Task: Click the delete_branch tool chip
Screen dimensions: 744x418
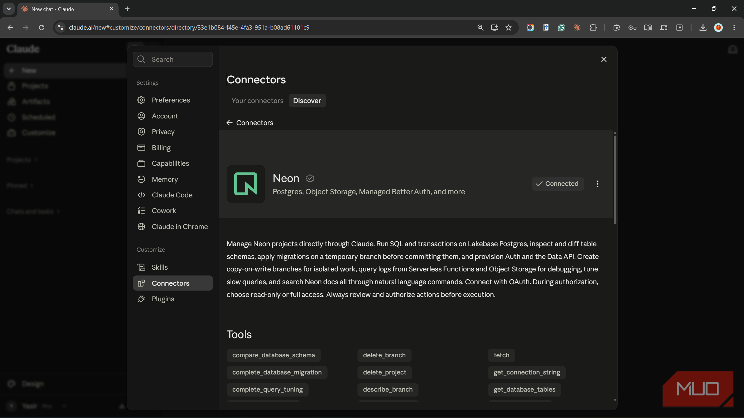Action: [x=384, y=355]
